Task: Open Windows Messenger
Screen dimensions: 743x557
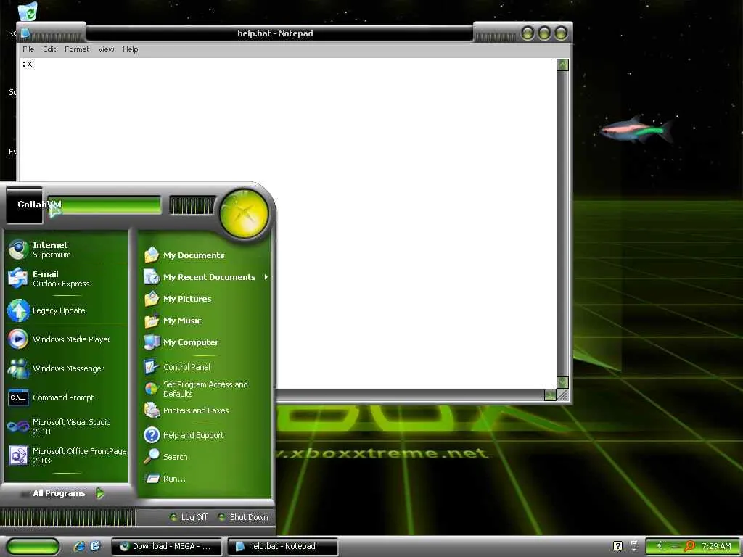Action: pyautogui.click(x=66, y=368)
